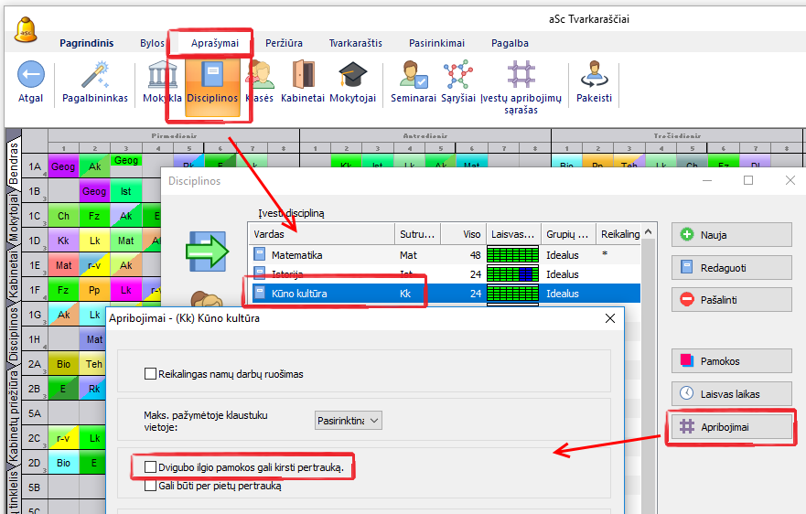Enable Reikalingas namų darbų ruošimas checkbox
This screenshot has height=514, width=806.
152,373
